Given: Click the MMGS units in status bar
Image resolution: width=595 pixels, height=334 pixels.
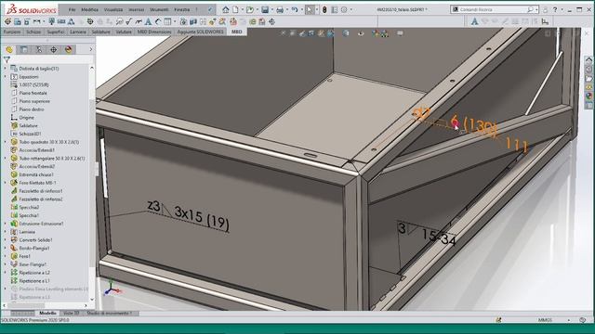Looking at the screenshot, I should (x=545, y=320).
